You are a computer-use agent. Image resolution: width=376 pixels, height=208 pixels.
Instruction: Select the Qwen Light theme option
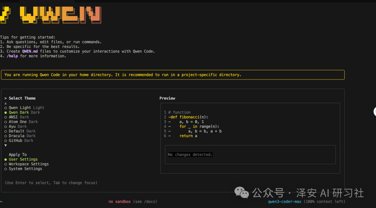24,108
